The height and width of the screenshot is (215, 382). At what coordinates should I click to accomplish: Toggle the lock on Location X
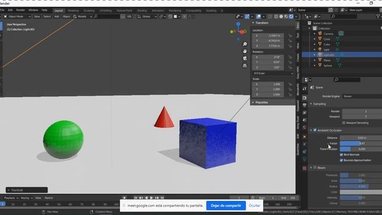click(x=290, y=36)
